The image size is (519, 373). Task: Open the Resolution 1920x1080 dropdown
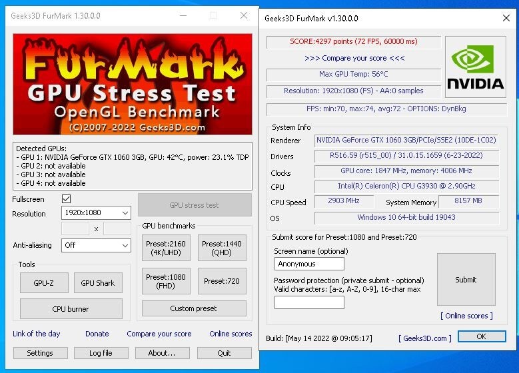point(96,213)
